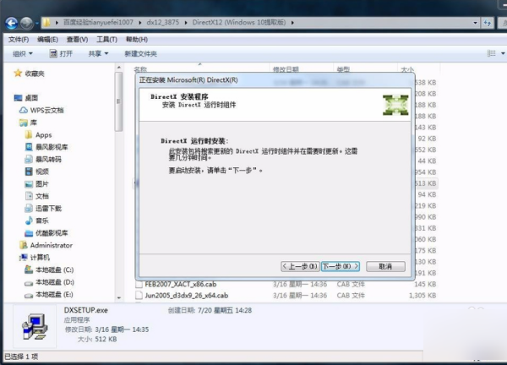The height and width of the screenshot is (365, 507).
Task: Open view options dropdown arrow
Action: point(503,53)
